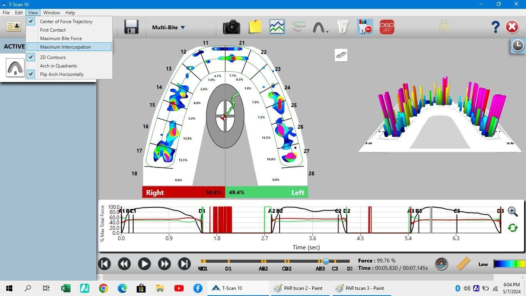The image size is (526, 296).
Task: Refresh the force graph with the green arrows icon
Action: (513, 228)
